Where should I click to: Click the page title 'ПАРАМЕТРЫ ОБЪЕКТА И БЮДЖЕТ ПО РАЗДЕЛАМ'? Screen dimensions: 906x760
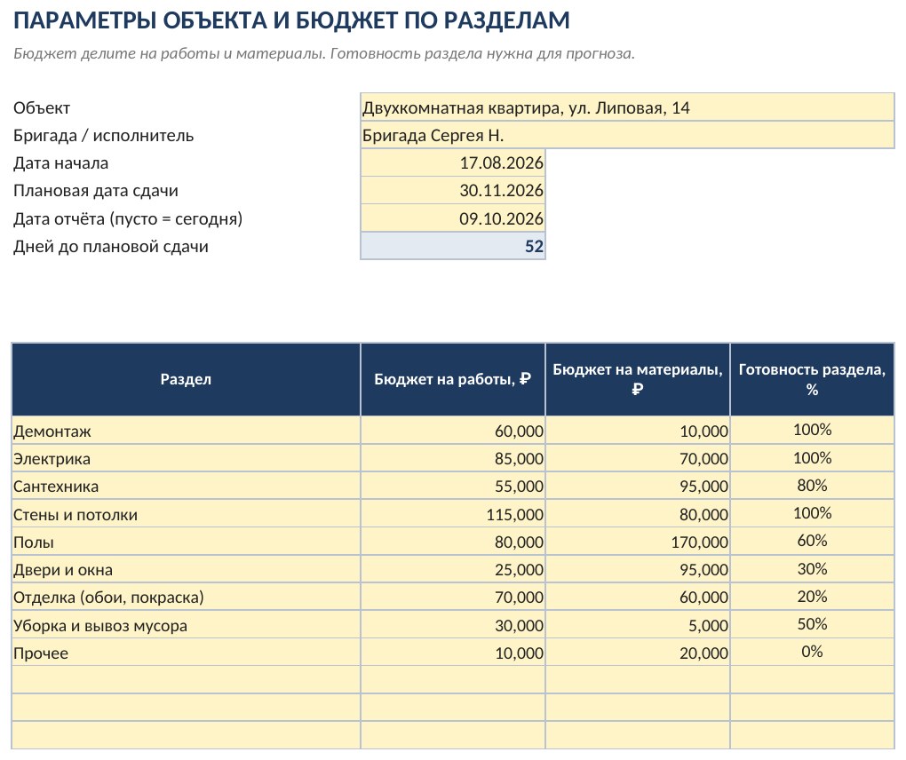click(292, 20)
